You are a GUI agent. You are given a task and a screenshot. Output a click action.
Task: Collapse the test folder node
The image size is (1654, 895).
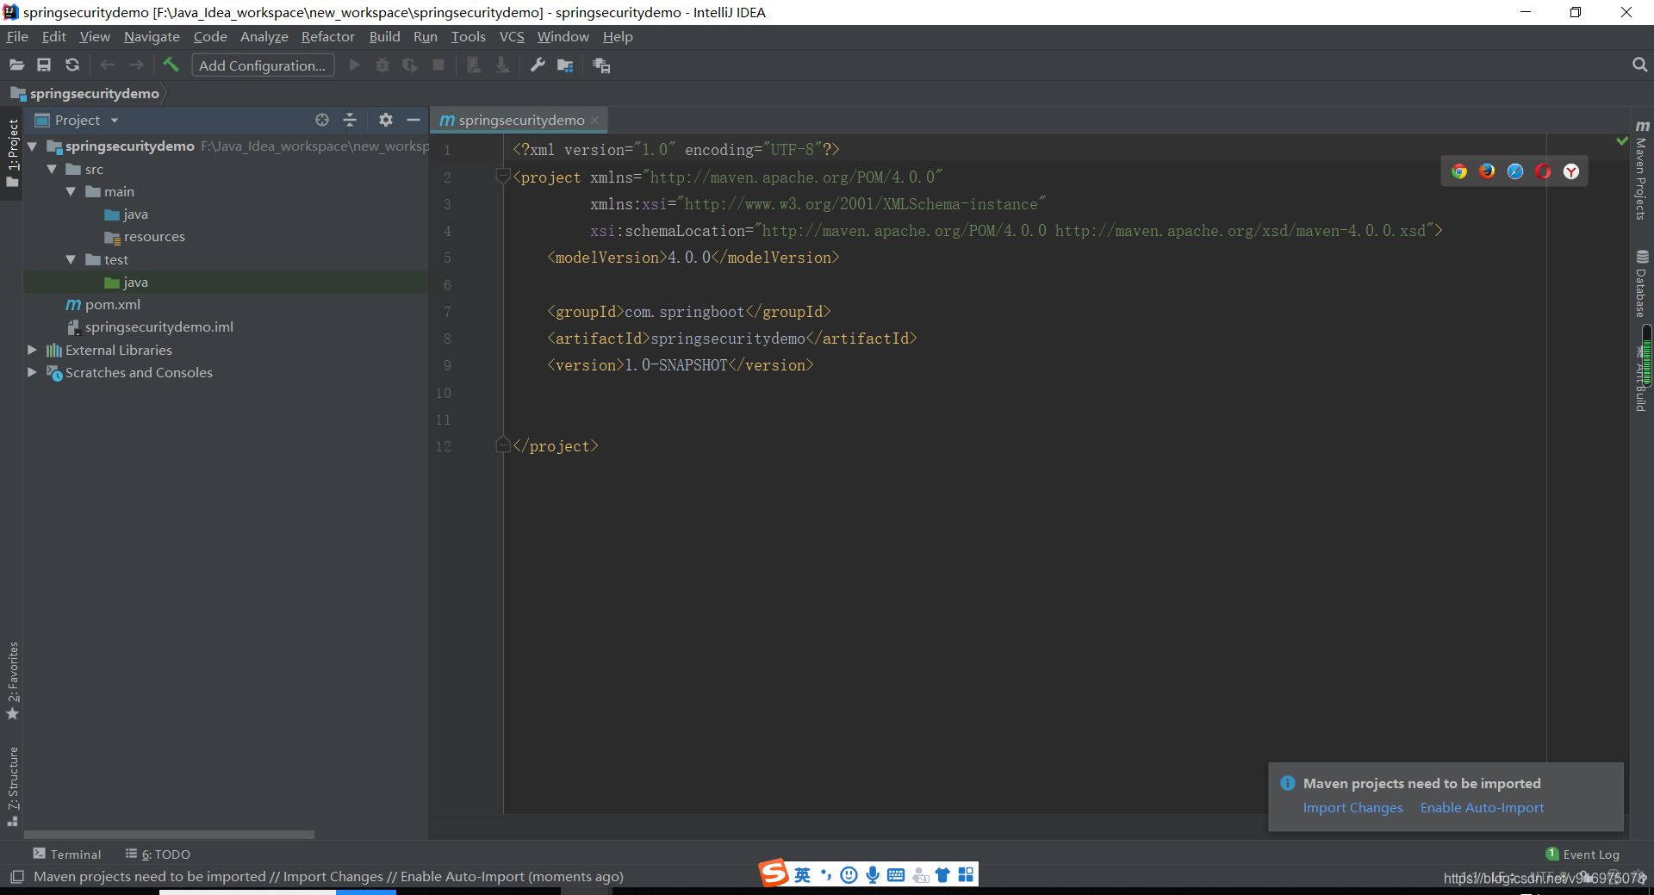coord(71,260)
